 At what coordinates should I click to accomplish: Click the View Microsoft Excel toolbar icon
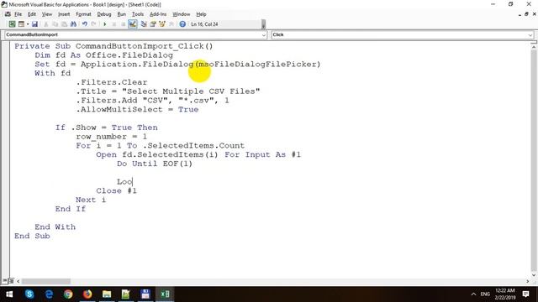[12, 24]
